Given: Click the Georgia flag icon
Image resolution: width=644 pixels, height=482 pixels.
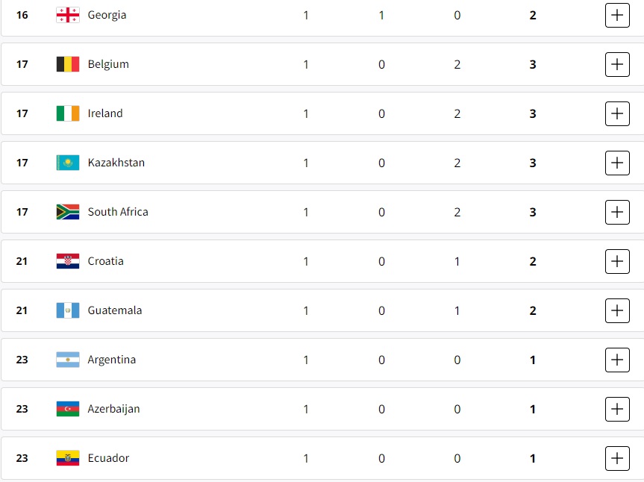Looking at the screenshot, I should coord(68,15).
